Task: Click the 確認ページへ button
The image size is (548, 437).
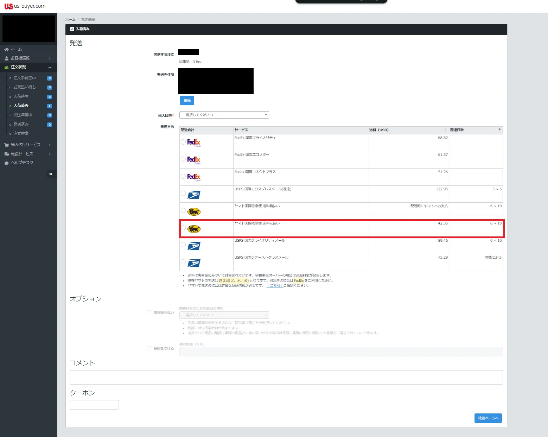Action: (488, 418)
